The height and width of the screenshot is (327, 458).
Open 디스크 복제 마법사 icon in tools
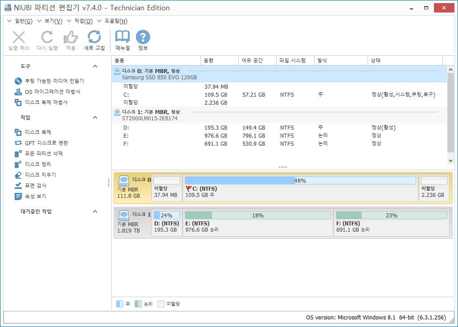coord(18,102)
